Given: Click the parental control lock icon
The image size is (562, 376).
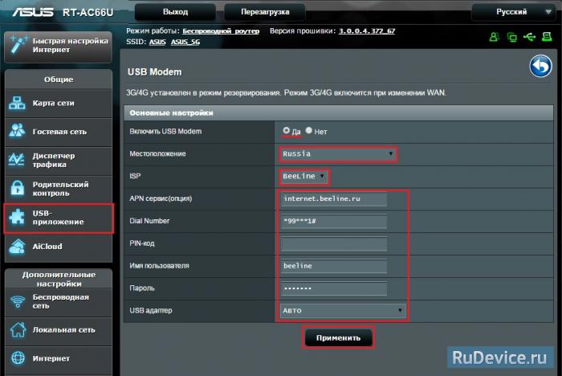Looking at the screenshot, I should (x=17, y=188).
